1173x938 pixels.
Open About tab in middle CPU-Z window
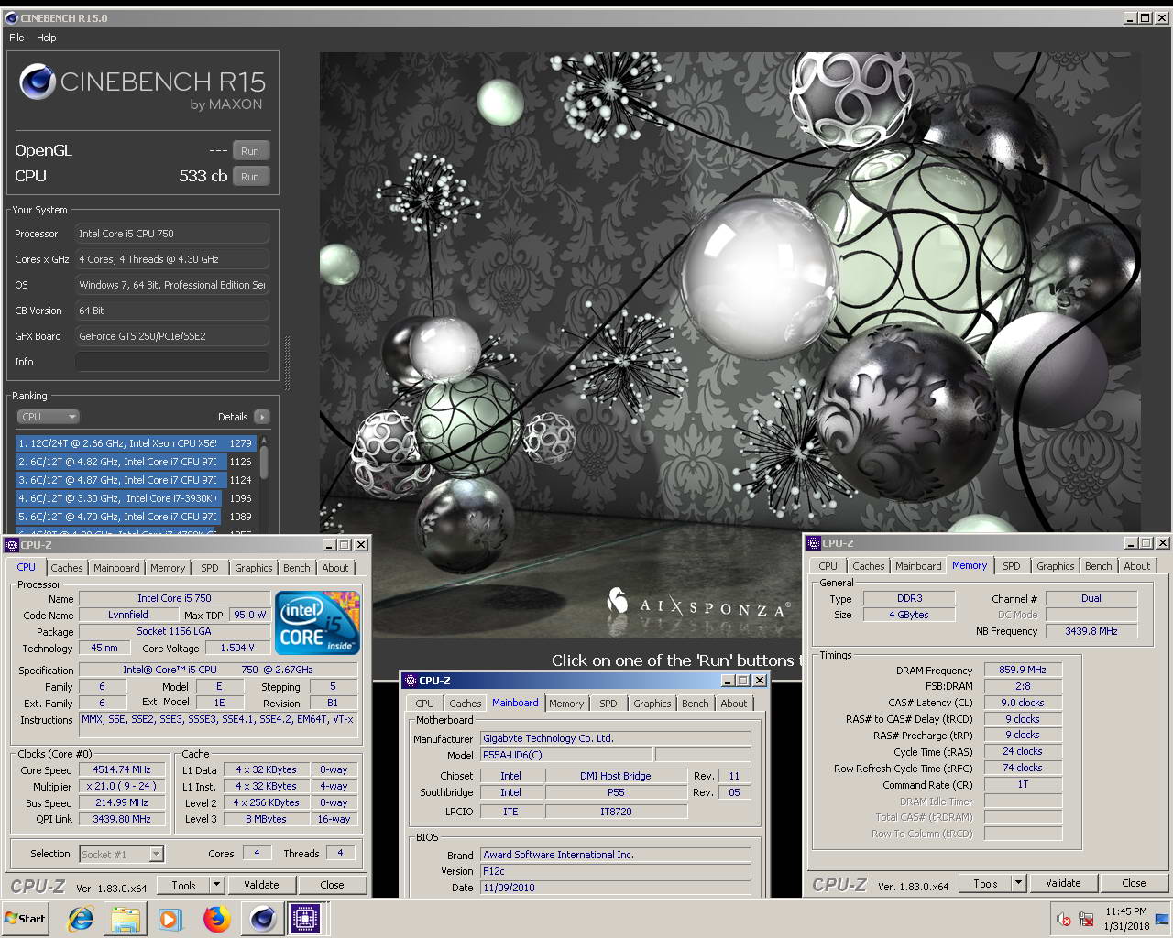[x=734, y=703]
